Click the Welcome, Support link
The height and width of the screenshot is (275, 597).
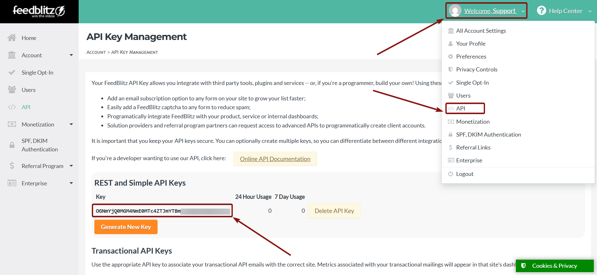490,11
